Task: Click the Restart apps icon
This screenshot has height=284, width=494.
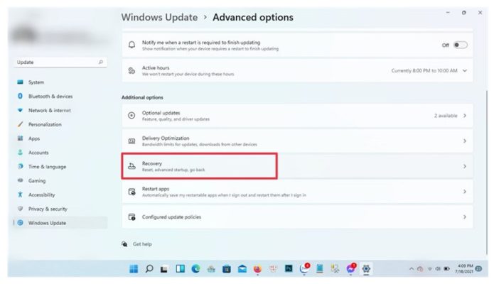Action: click(x=131, y=192)
